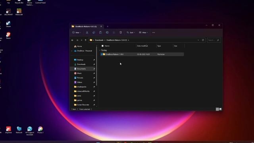Switch to details view layout icon

click(217, 109)
